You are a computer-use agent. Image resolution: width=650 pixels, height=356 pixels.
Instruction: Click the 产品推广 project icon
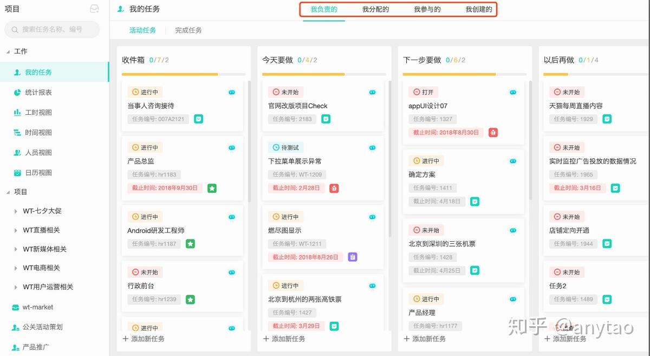16,347
